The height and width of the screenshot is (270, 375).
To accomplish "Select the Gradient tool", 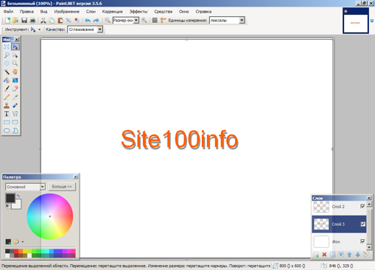I will 15,80.
